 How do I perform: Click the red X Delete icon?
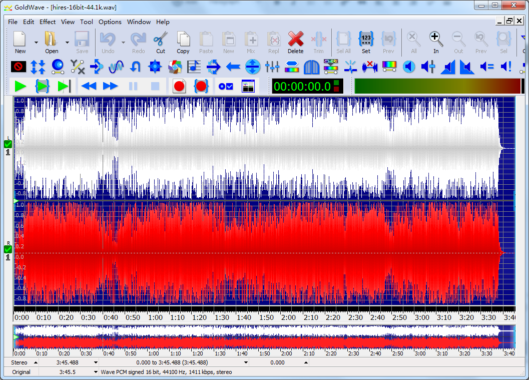(x=295, y=39)
